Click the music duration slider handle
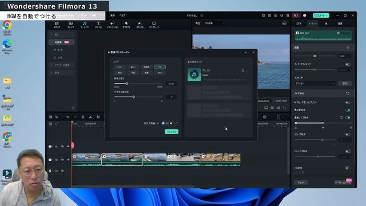The image size is (366, 206). click(127, 84)
